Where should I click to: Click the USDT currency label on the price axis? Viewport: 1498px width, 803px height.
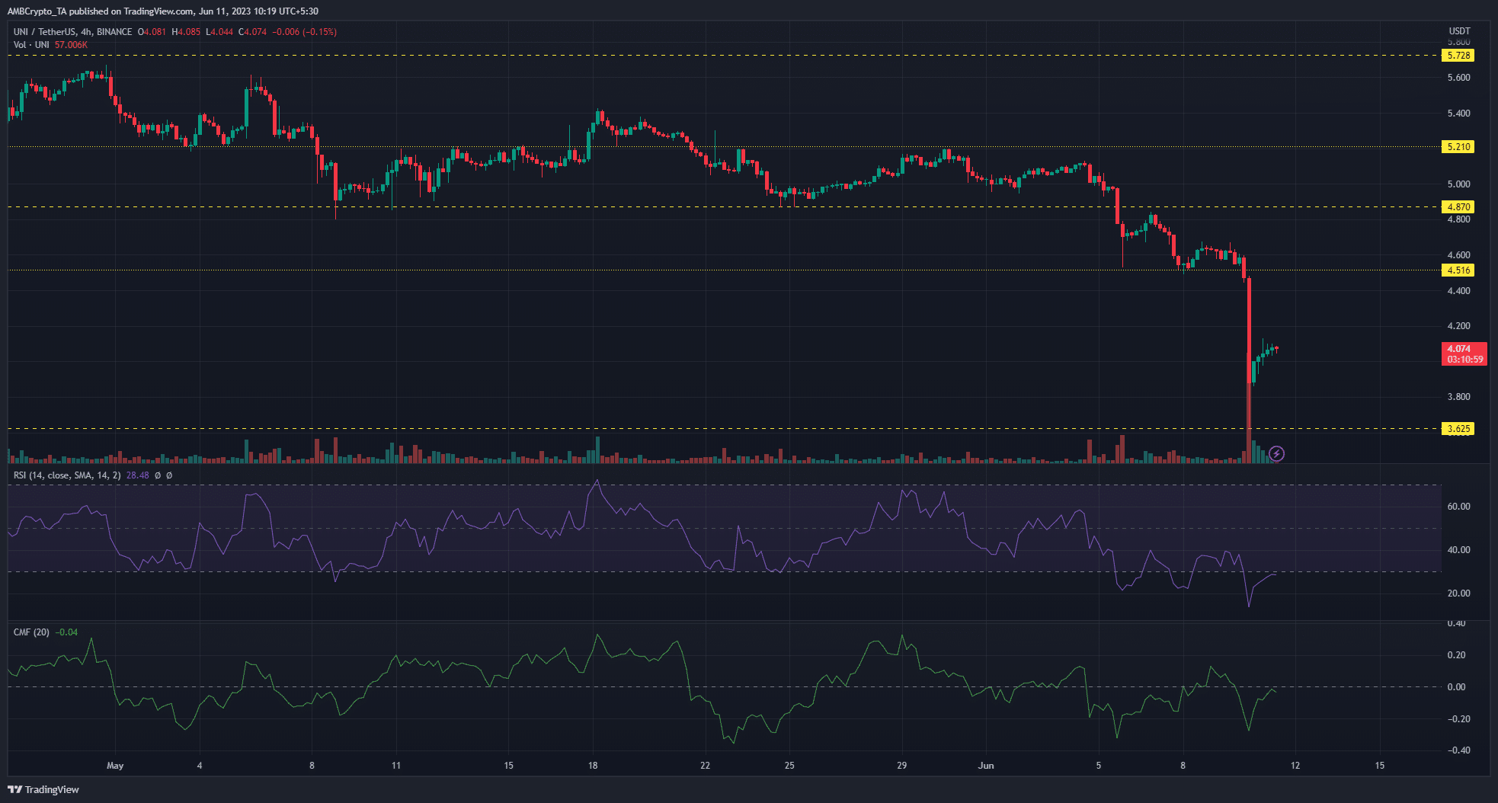click(x=1459, y=31)
